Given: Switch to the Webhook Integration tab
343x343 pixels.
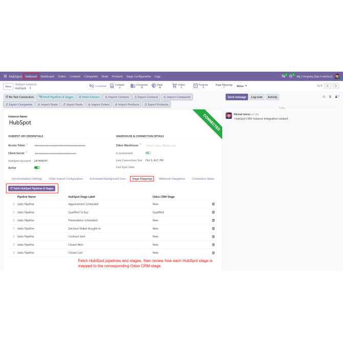Looking at the screenshot, I should pyautogui.click(x=171, y=179).
